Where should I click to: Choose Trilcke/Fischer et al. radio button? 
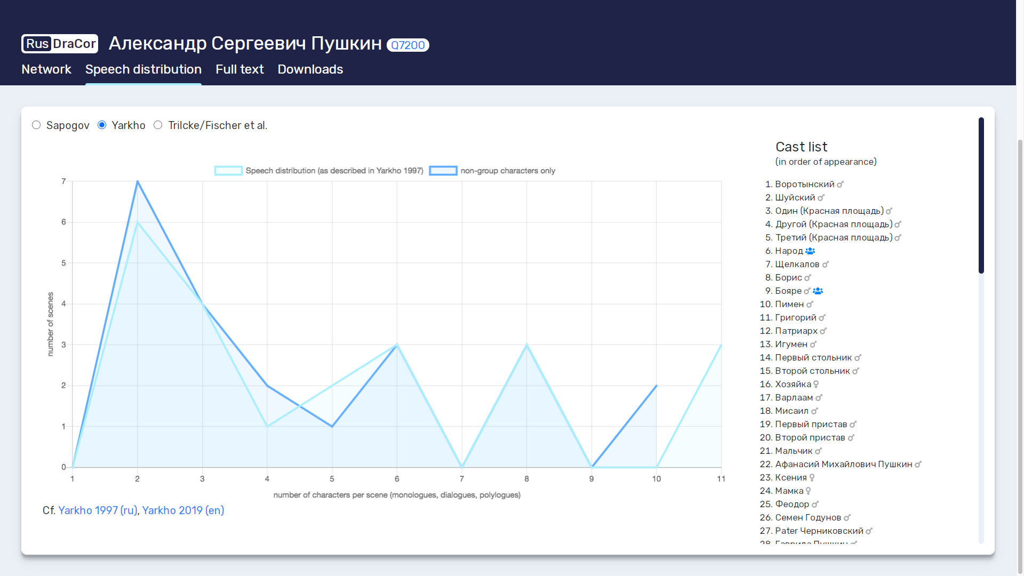(158, 125)
